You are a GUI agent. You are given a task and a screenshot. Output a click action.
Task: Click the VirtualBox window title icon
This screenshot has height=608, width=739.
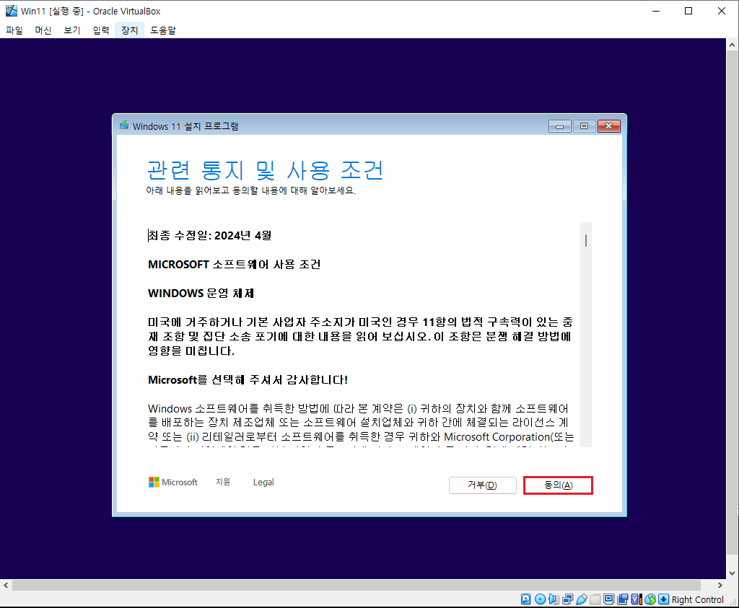click(12, 11)
